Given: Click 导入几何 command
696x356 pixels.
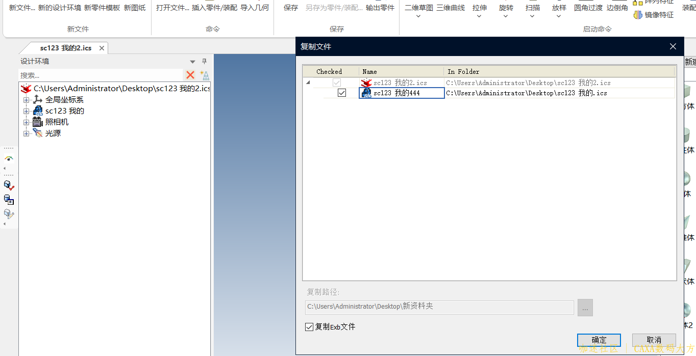Looking at the screenshot, I should pyautogui.click(x=255, y=8).
